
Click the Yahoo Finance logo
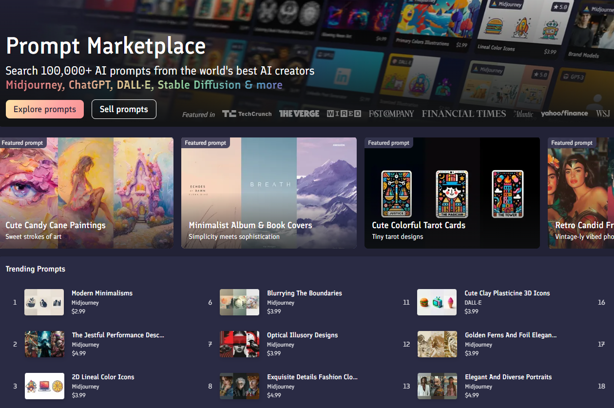tap(564, 113)
